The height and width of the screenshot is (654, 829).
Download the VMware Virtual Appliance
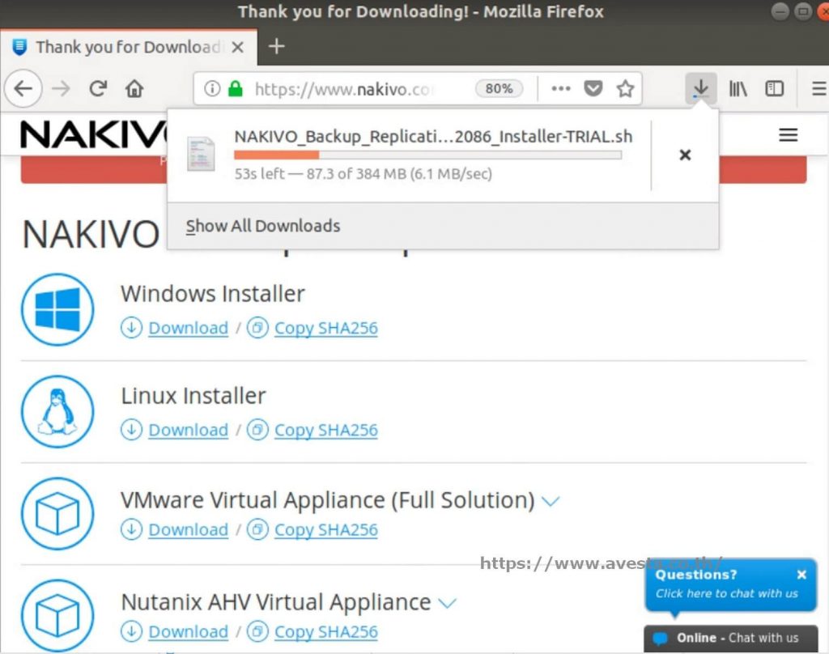188,529
